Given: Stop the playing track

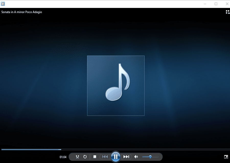Looking at the screenshot, I should pyautogui.click(x=95, y=157).
